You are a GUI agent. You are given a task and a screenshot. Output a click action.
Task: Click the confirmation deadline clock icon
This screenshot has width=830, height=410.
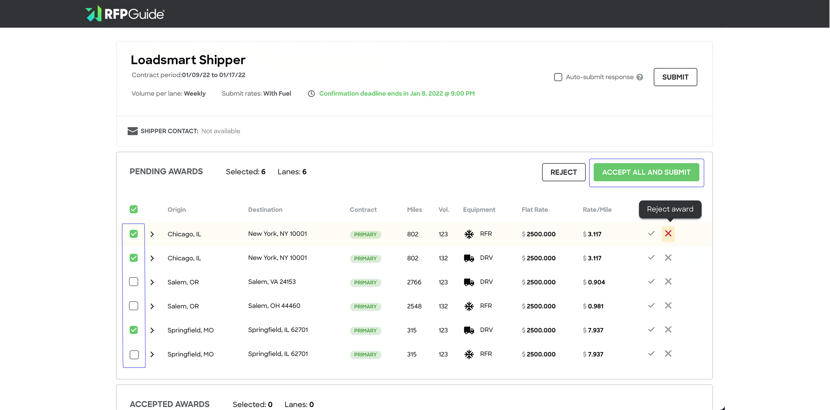tap(312, 94)
